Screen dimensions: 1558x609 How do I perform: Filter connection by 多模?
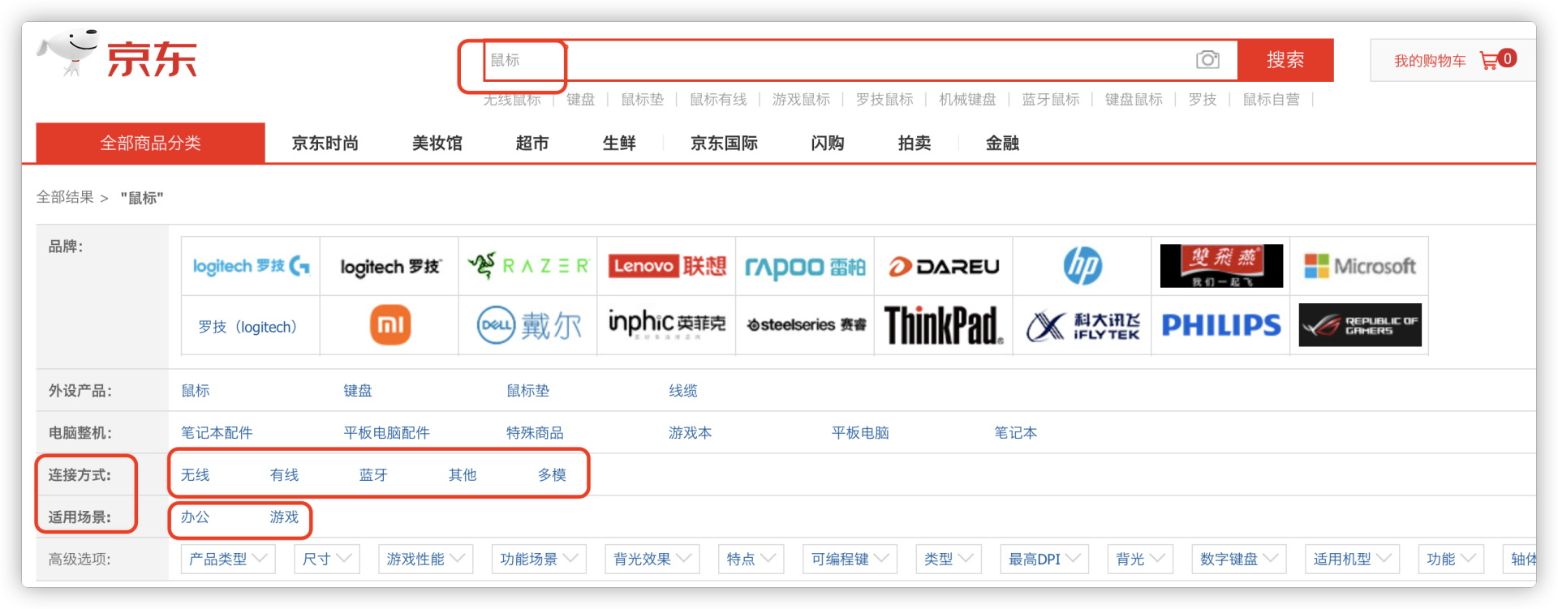[x=552, y=474]
